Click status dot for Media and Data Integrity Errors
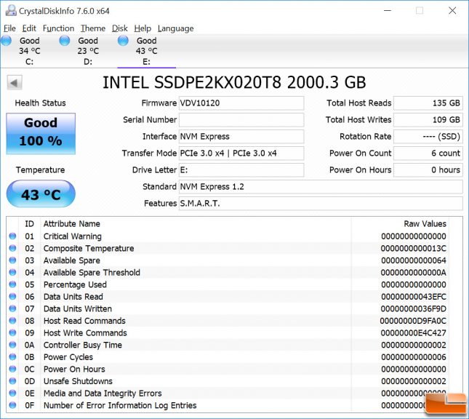 [12, 393]
